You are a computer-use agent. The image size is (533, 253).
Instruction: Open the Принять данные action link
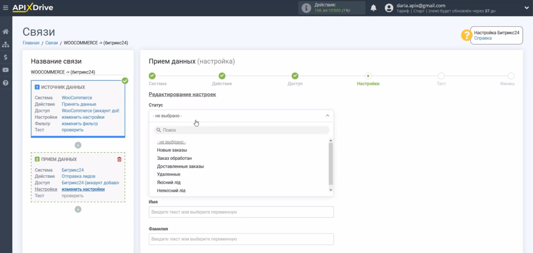coord(79,104)
